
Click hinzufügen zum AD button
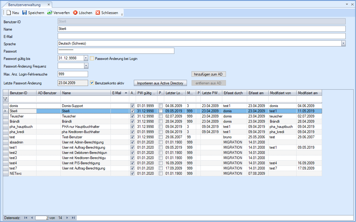pos(208,74)
